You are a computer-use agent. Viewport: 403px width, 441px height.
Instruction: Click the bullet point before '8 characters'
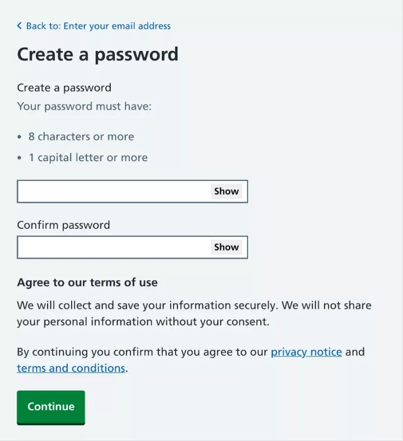20,137
